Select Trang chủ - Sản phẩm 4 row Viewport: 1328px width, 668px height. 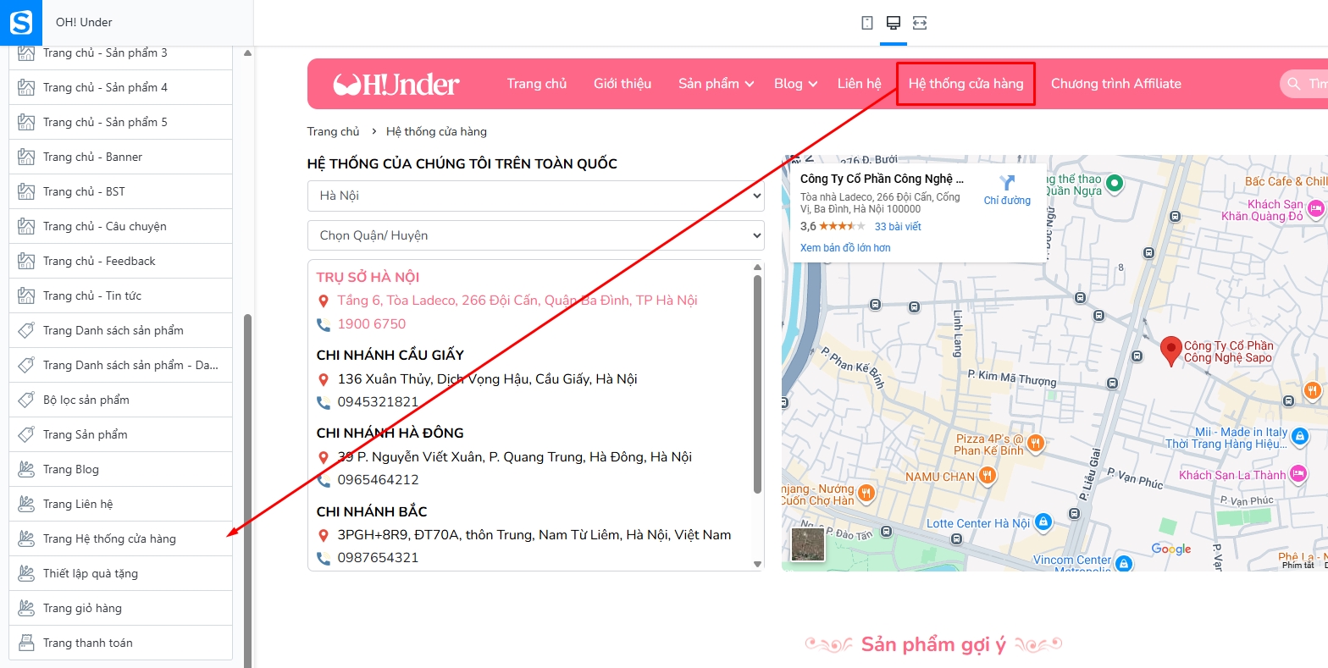[x=121, y=87]
